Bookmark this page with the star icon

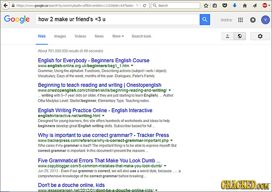click(x=206, y=5)
